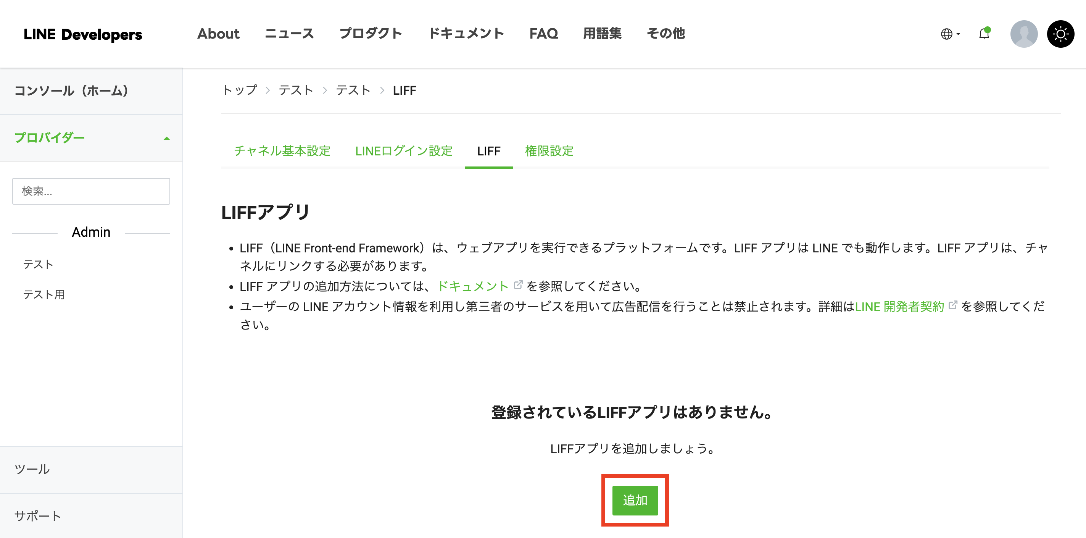
Task: Toggle the dark mode sun icon
Action: point(1060,34)
